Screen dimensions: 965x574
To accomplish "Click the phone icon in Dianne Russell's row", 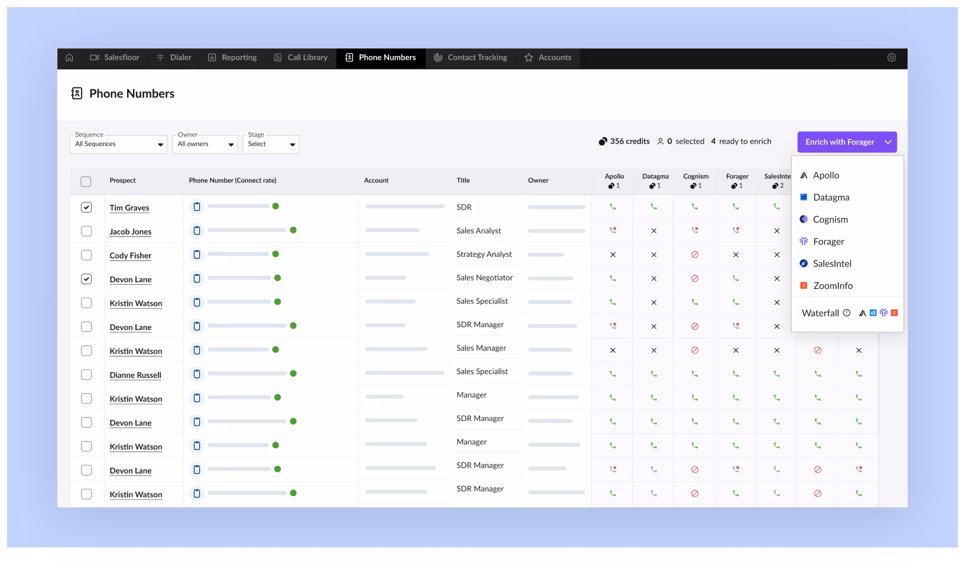I will (x=197, y=374).
